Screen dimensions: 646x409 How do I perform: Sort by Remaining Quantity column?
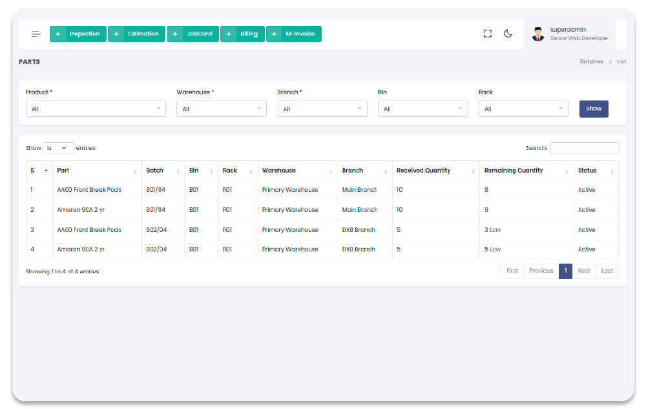[526, 171]
